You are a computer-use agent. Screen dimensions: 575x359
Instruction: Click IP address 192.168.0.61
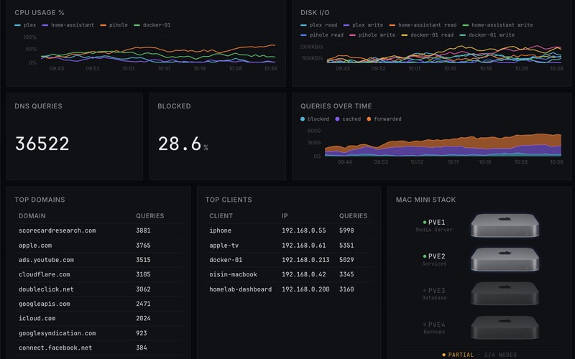pyautogui.click(x=303, y=245)
